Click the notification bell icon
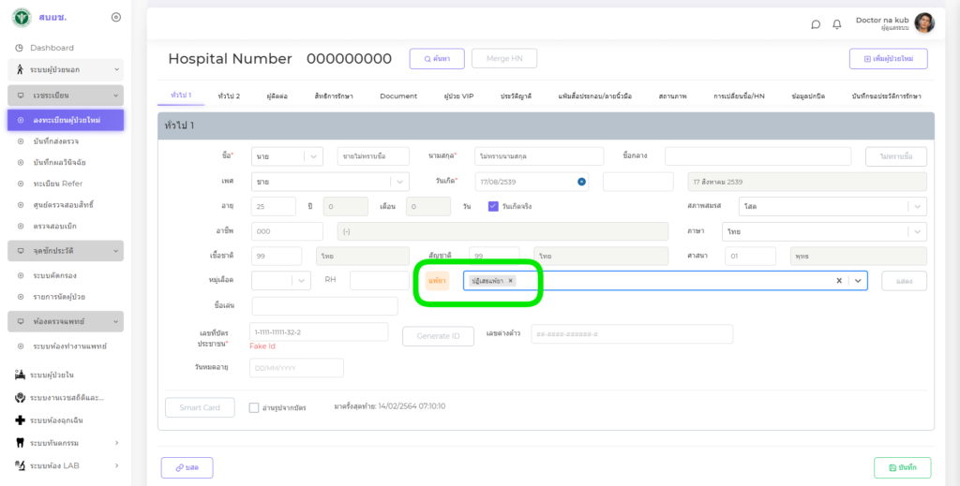The height and width of the screenshot is (486, 960). tap(836, 24)
